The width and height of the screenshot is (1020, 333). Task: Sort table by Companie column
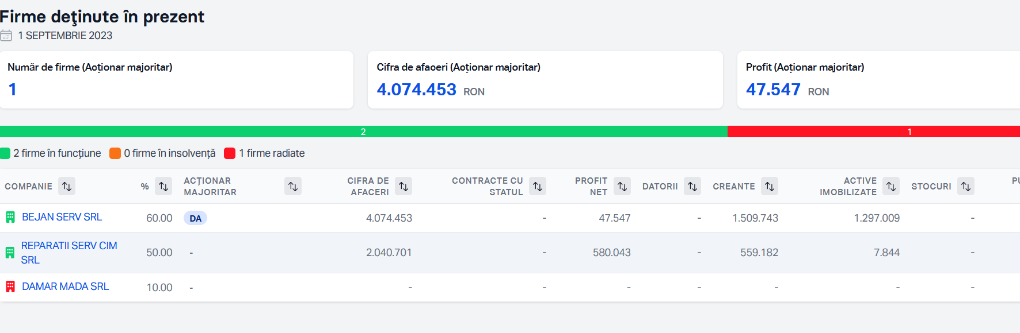tap(67, 187)
